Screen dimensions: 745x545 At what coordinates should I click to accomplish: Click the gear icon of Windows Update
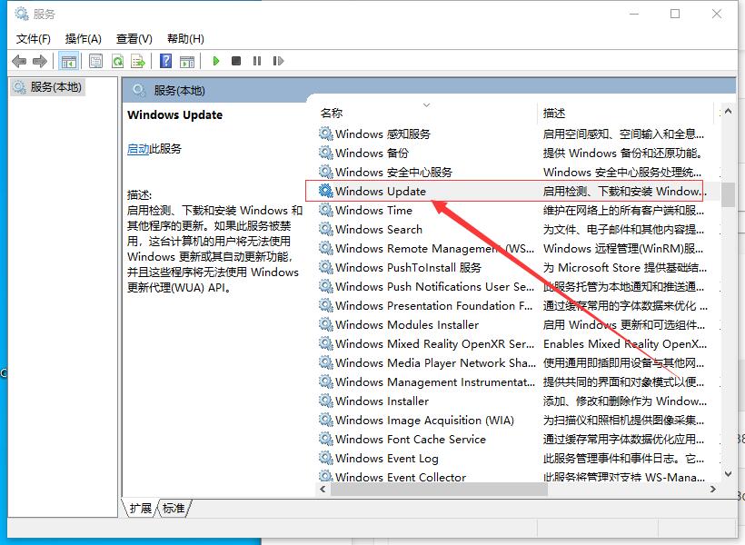tap(325, 191)
